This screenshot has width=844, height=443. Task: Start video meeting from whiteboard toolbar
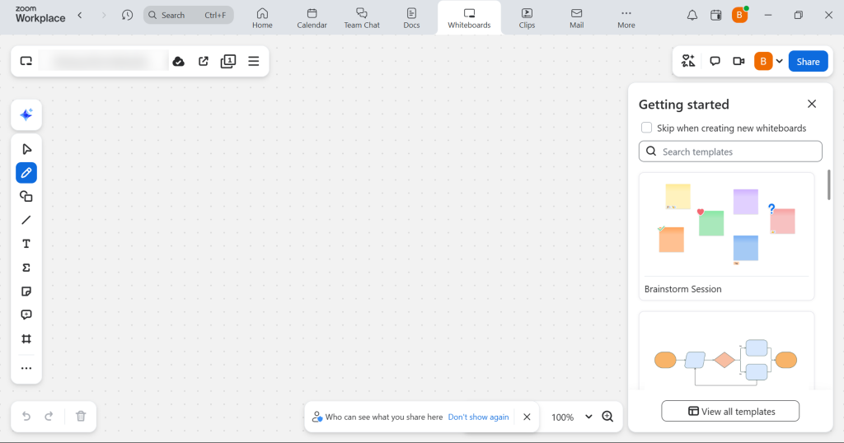click(x=738, y=62)
